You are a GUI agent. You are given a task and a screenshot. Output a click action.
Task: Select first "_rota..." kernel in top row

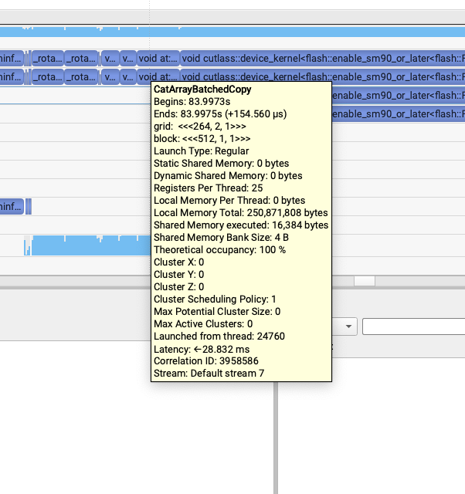coord(47,58)
